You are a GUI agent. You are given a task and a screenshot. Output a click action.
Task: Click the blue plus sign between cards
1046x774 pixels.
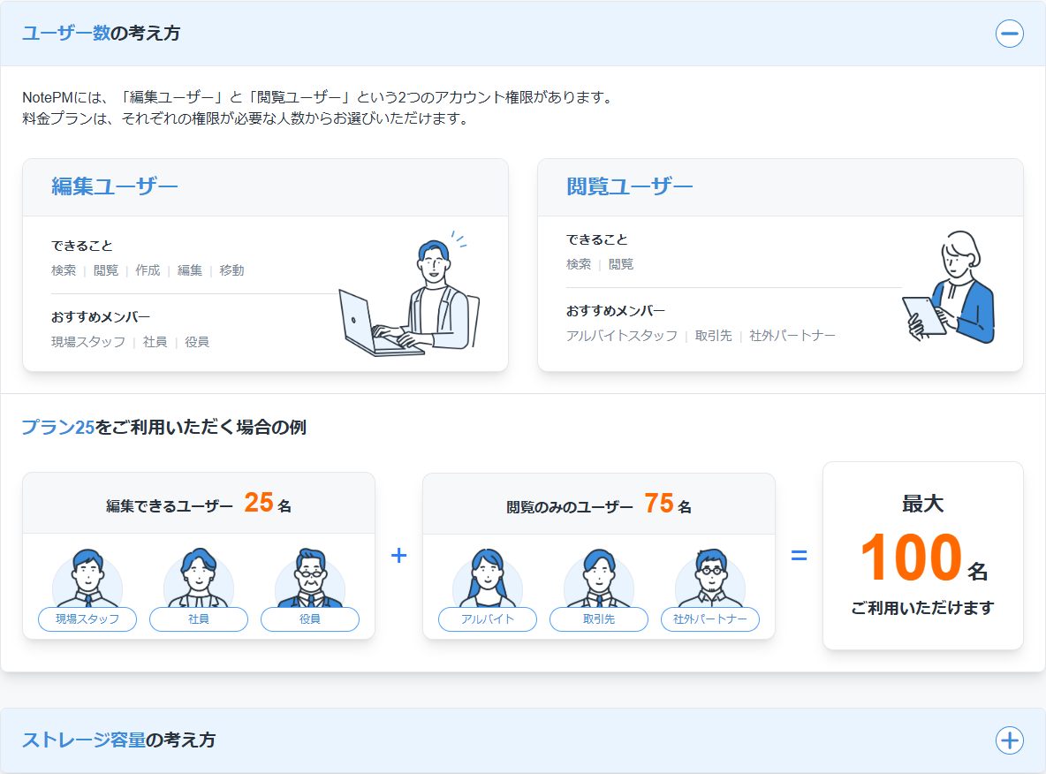(399, 555)
